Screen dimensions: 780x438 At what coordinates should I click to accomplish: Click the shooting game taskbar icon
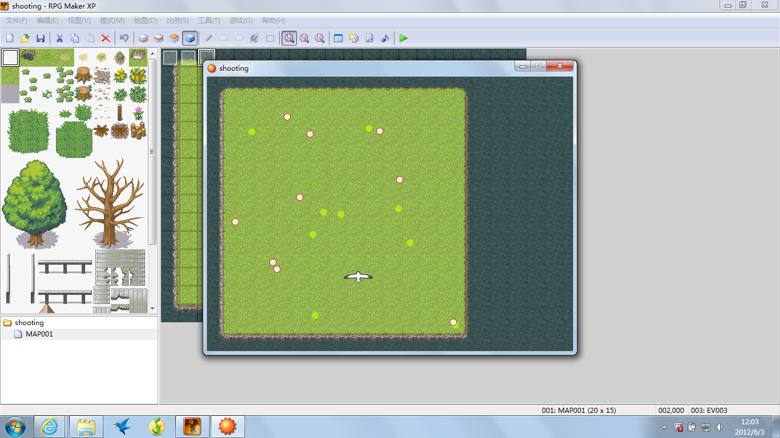[x=227, y=427]
